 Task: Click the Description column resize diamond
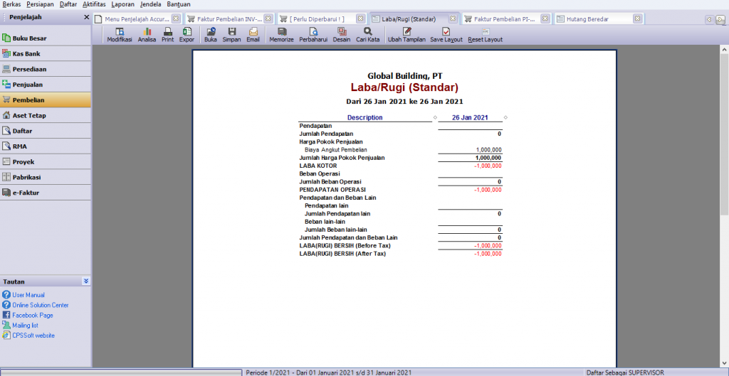435,117
